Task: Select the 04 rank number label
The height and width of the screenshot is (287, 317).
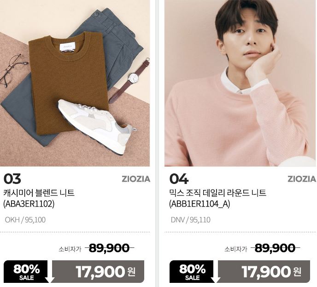Action: coord(179,179)
